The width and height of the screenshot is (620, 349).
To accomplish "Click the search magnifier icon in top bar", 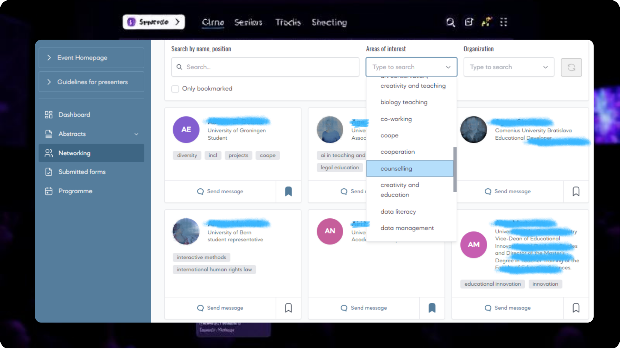I will (x=450, y=22).
